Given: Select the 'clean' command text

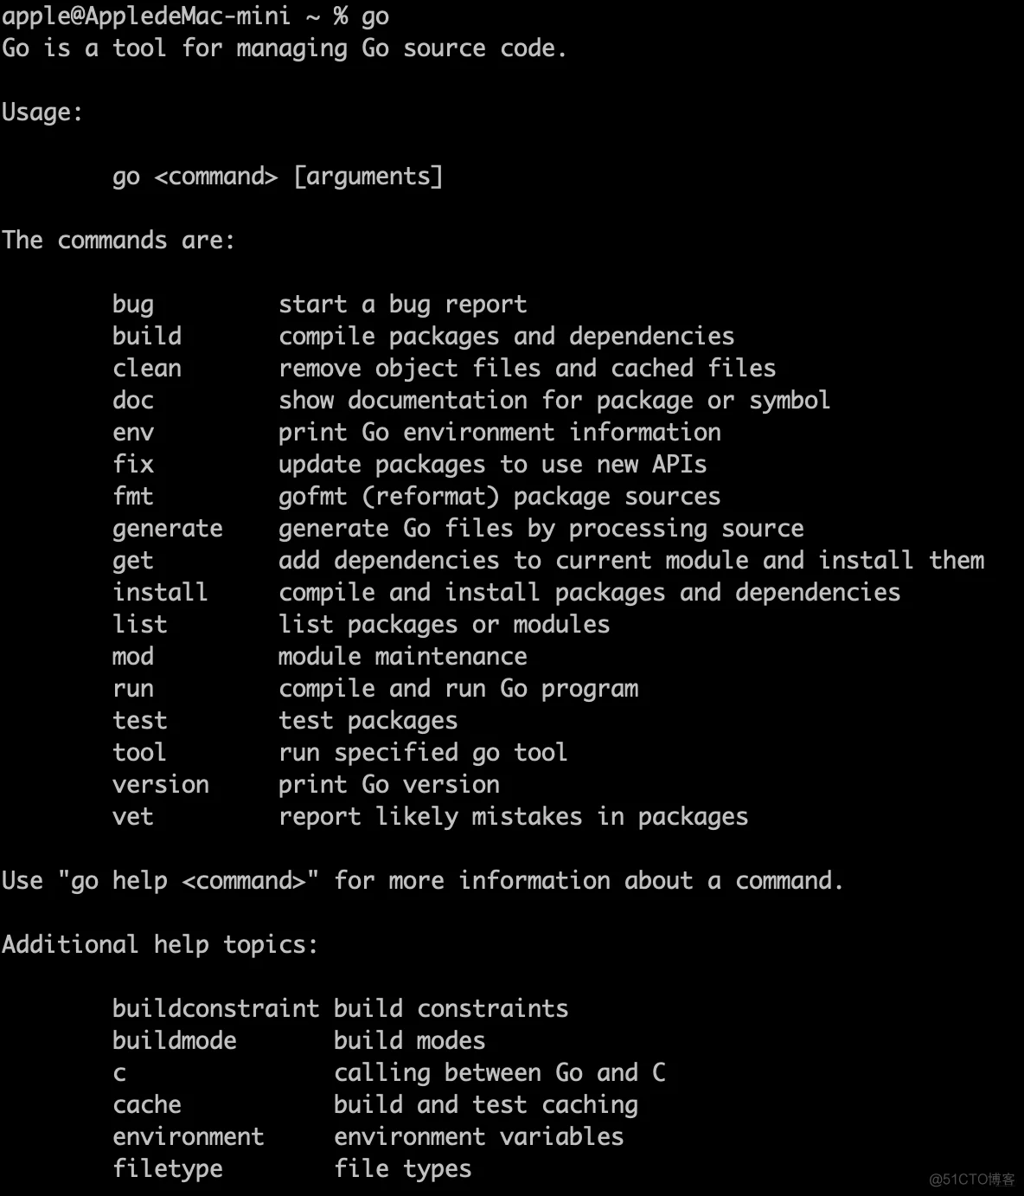Looking at the screenshot, I should pyautogui.click(x=147, y=368).
